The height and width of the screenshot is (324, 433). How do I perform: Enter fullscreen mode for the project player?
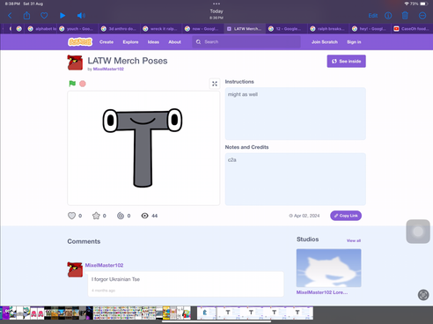point(215,84)
